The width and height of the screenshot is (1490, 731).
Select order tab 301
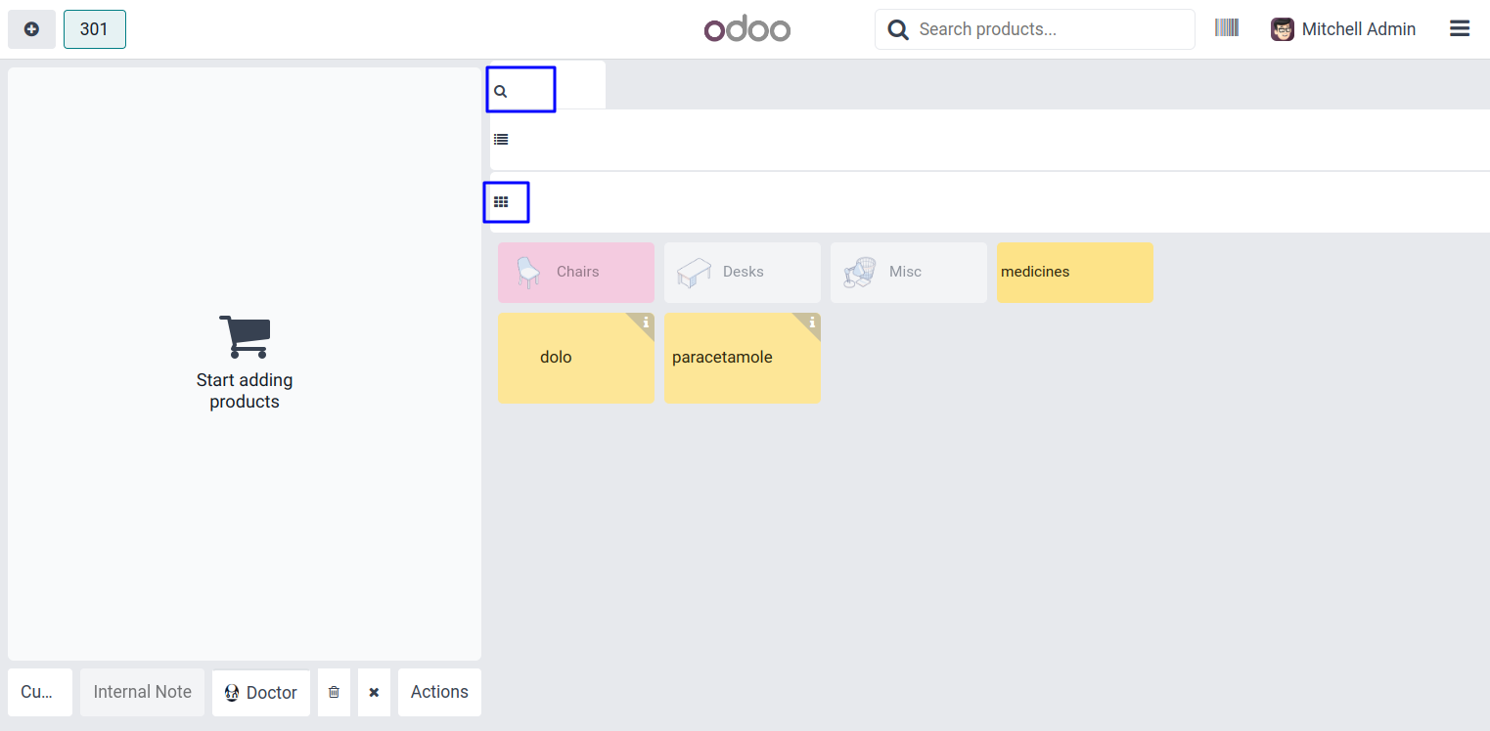tap(94, 29)
